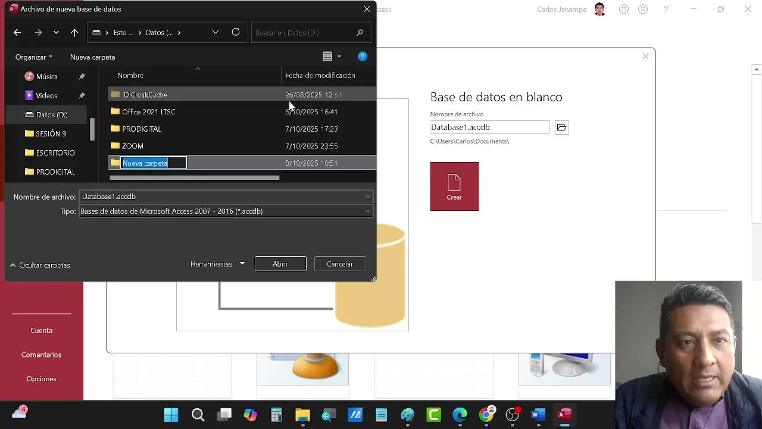Open Comentarios in Access backstage

pyautogui.click(x=42, y=355)
